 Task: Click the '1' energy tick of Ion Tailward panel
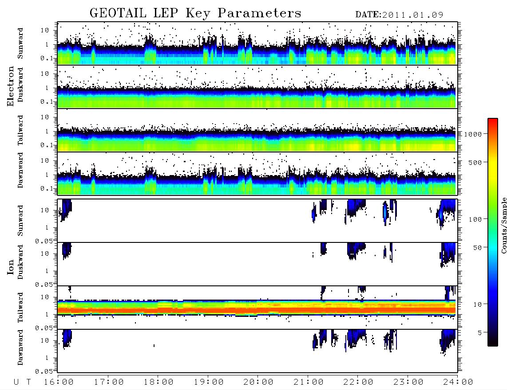pos(47,314)
